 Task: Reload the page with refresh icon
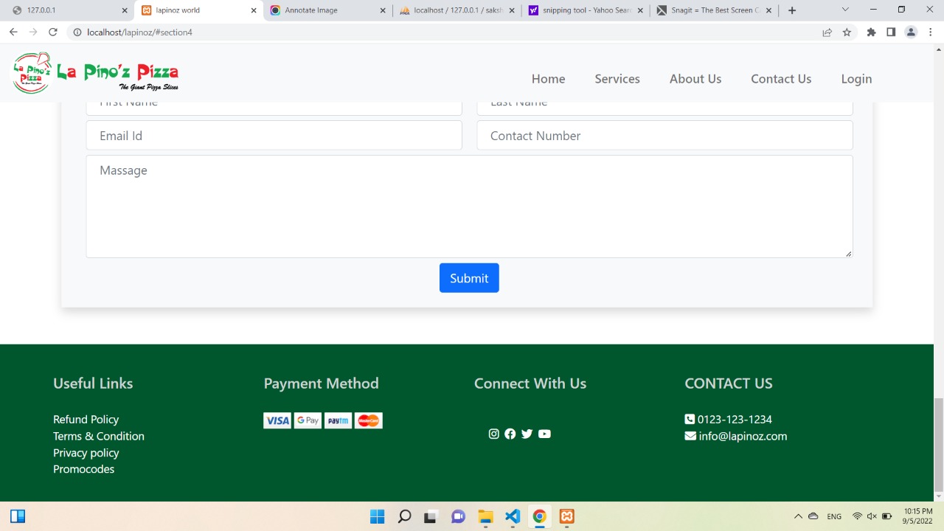(x=52, y=32)
